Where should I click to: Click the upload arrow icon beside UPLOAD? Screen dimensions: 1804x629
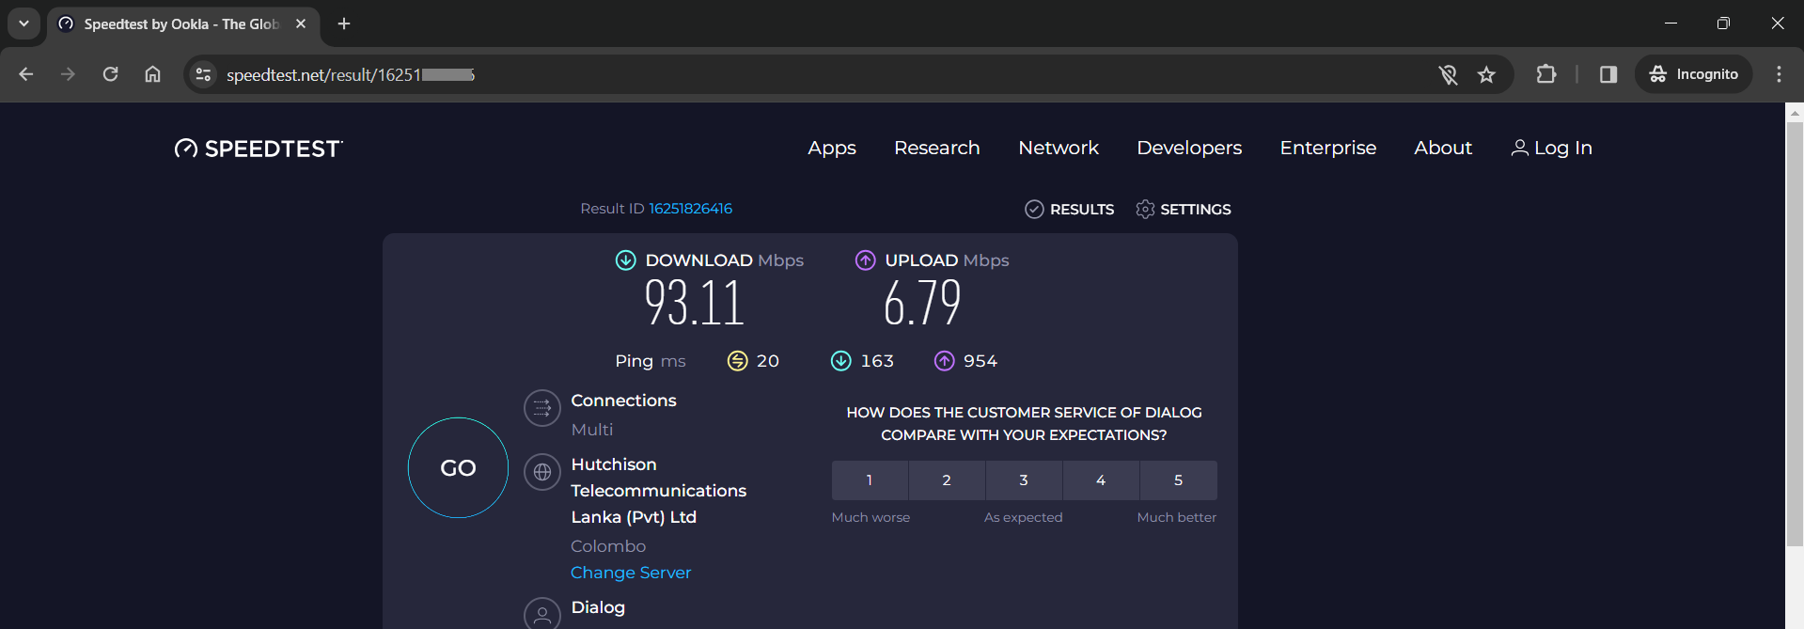866,260
